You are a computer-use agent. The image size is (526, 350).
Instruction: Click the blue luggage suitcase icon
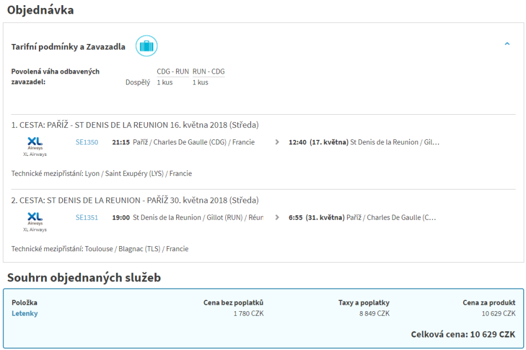tap(146, 46)
